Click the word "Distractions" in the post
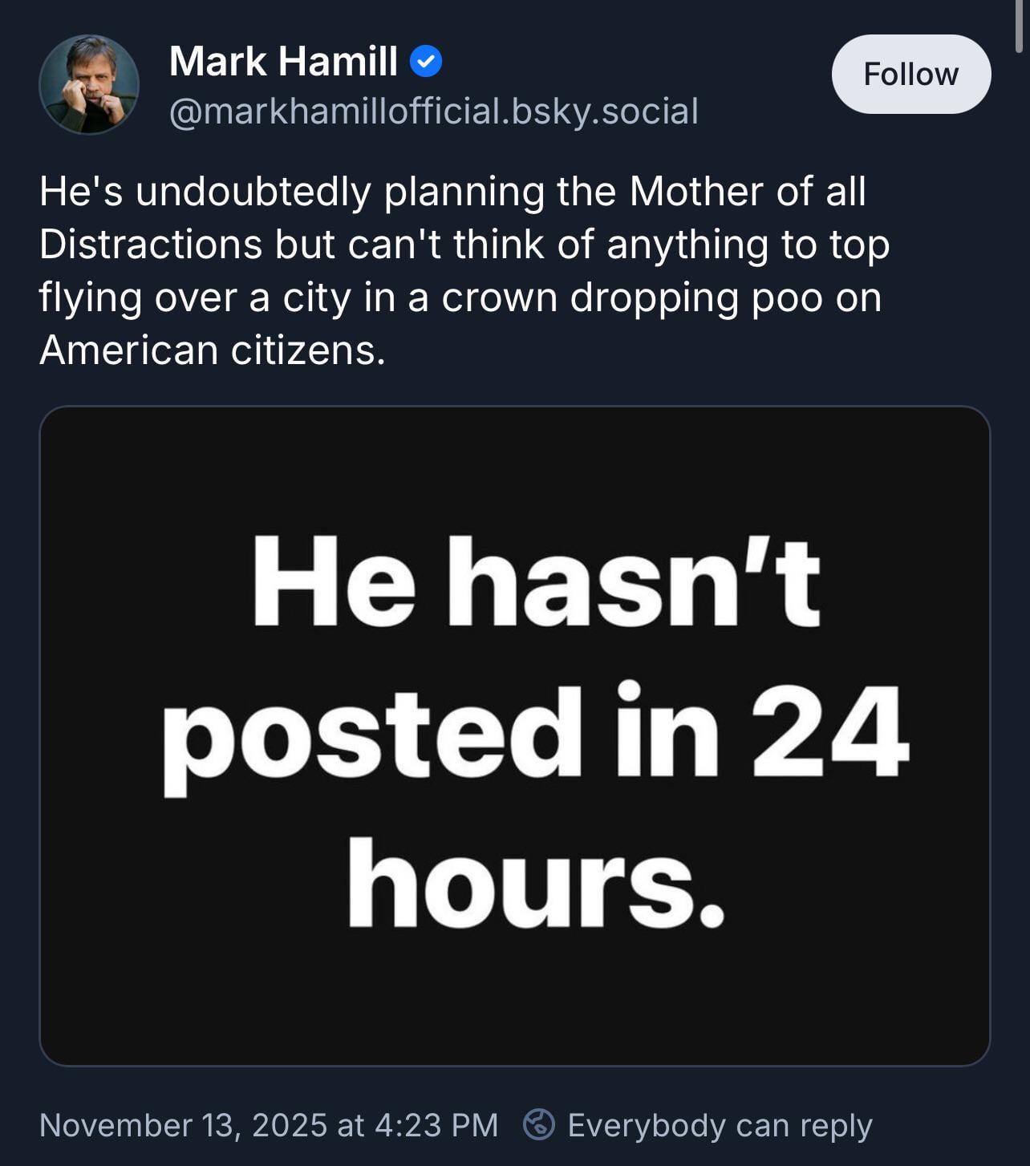Viewport: 1030px width, 1166px height. coord(150,245)
